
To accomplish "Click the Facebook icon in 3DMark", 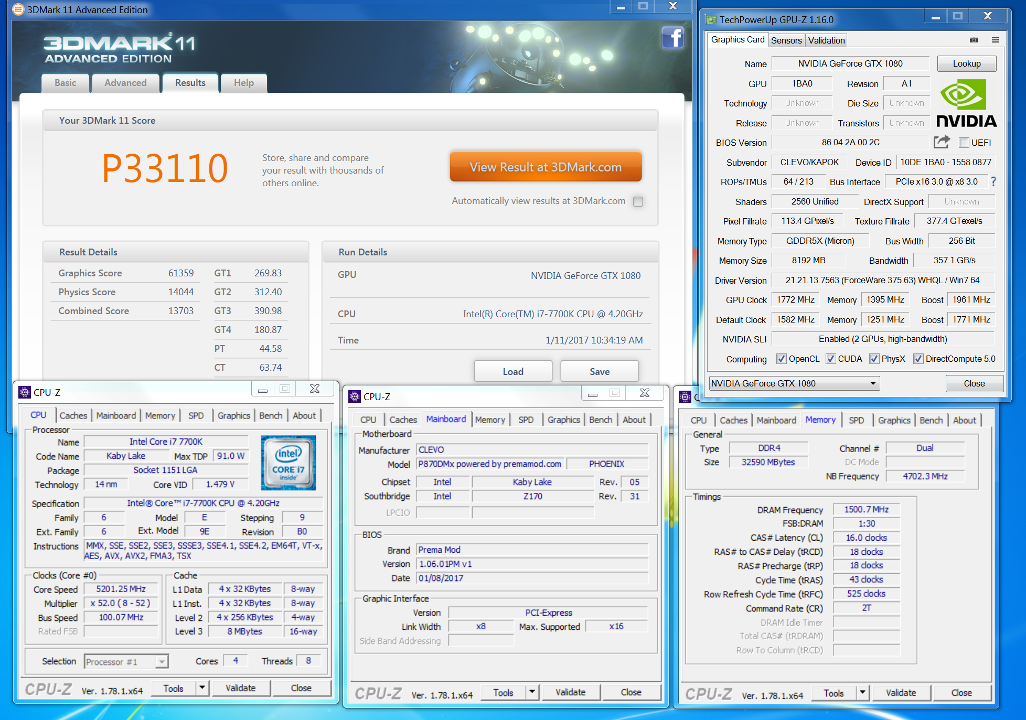I will tap(672, 37).
